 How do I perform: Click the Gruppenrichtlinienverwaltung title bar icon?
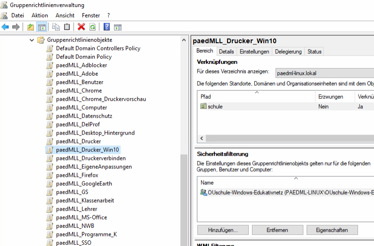coord(4,5)
